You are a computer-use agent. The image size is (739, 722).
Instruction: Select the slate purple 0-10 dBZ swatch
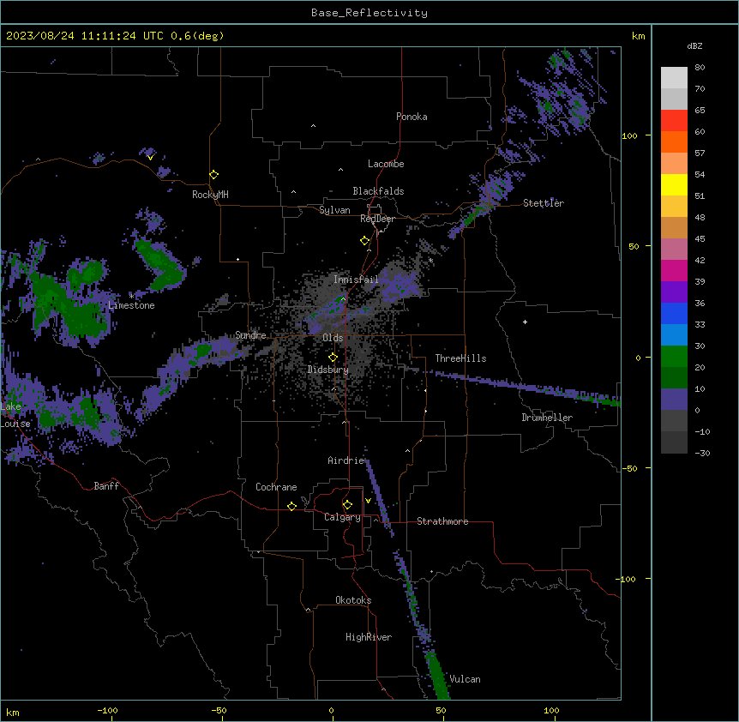(x=674, y=400)
